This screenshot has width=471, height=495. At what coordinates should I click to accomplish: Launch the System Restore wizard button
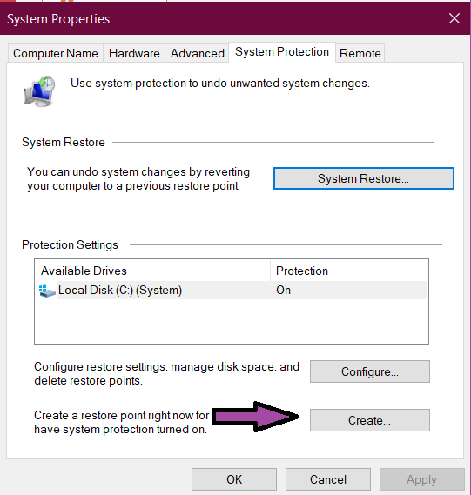coord(364,178)
